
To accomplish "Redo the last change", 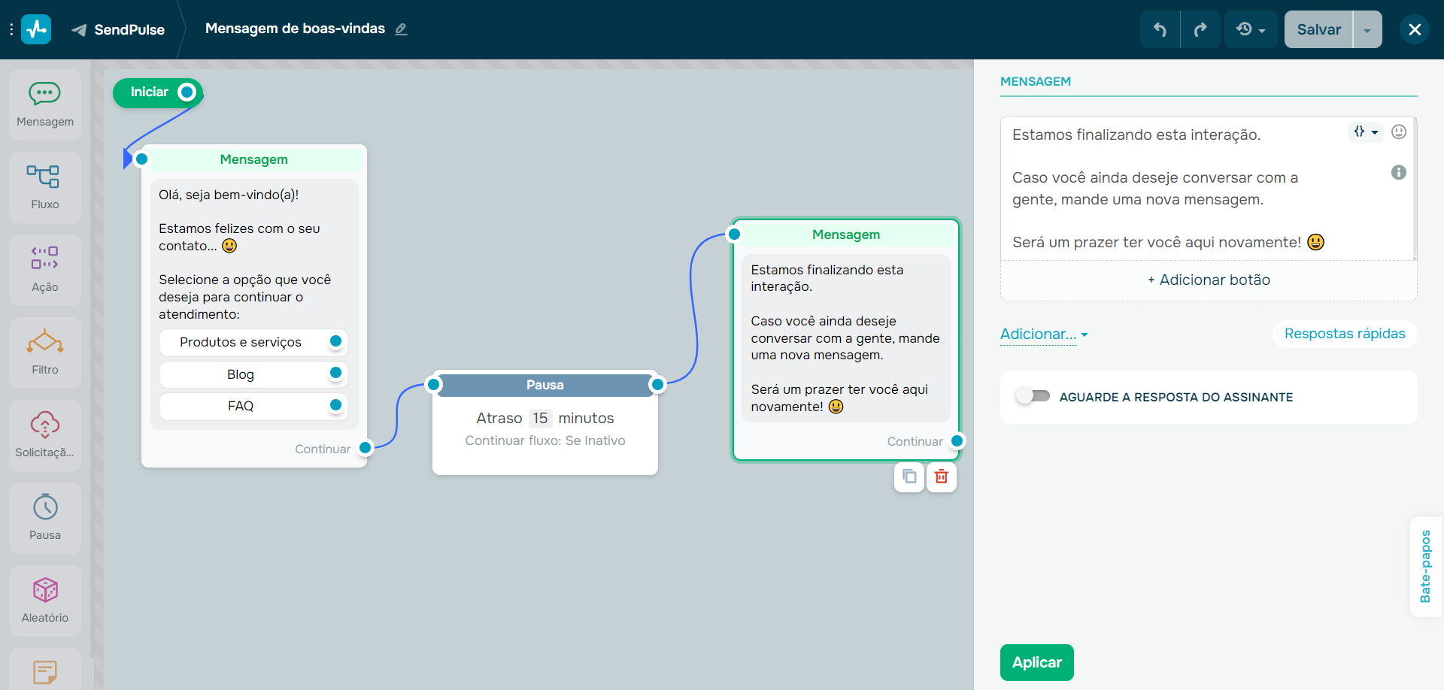I will tap(1200, 29).
